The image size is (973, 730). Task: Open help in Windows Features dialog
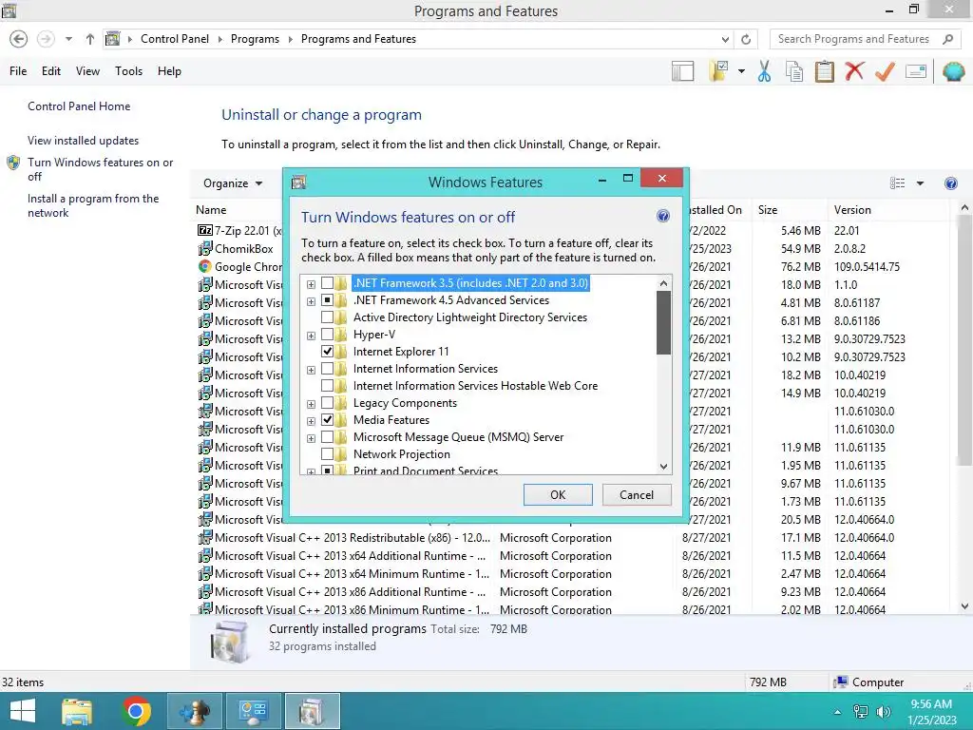[x=662, y=216]
